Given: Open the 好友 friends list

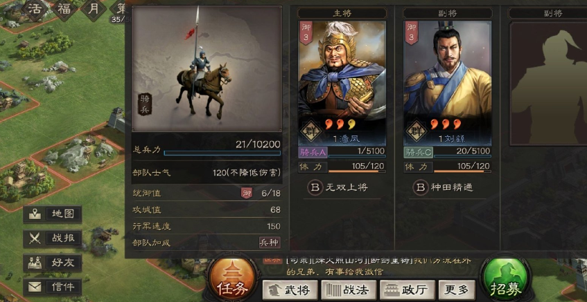Looking at the screenshot, I should click(x=53, y=263).
